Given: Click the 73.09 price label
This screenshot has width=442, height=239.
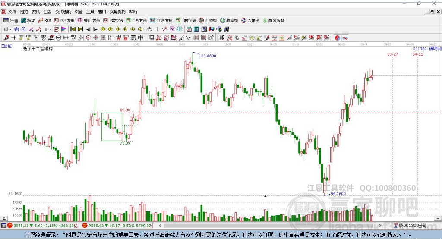Looking at the screenshot, I should [125, 143].
